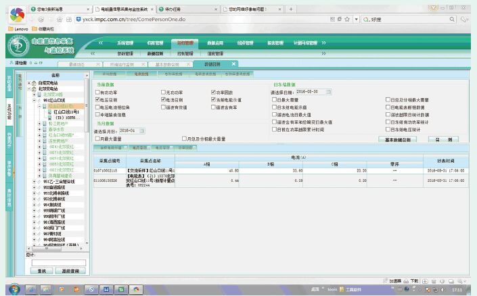Click the 高级查询 button below the tree
Screen dimensions: 477x296
71,270
